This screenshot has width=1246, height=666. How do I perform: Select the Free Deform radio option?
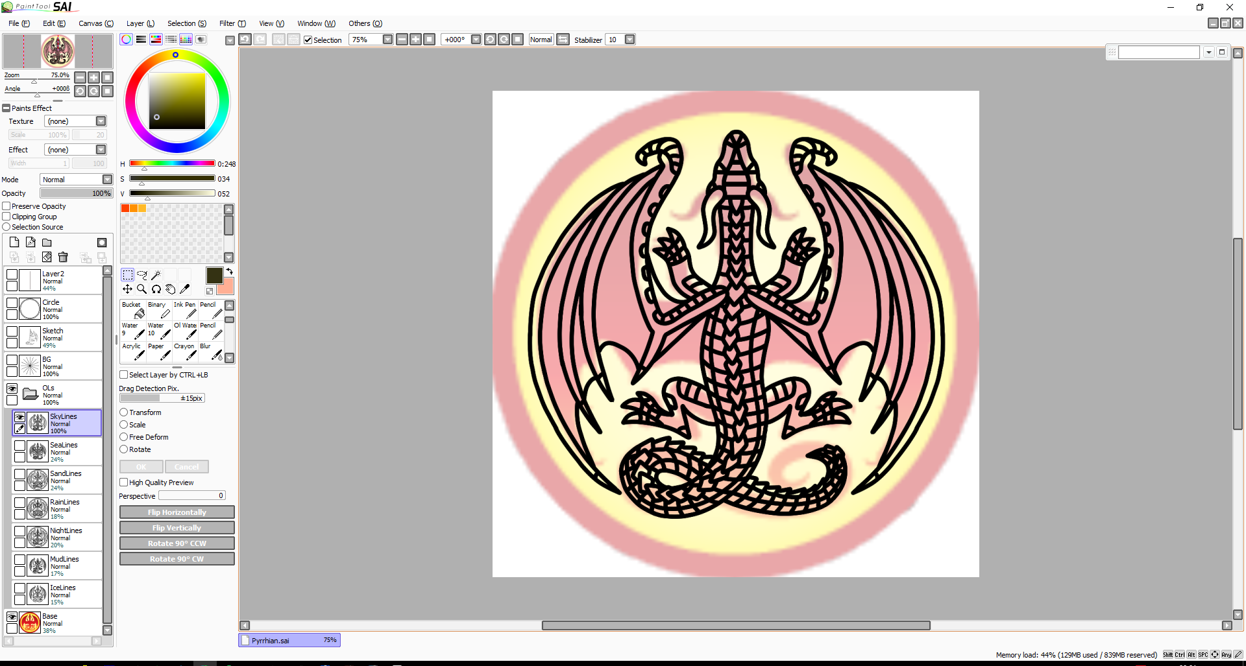click(124, 437)
